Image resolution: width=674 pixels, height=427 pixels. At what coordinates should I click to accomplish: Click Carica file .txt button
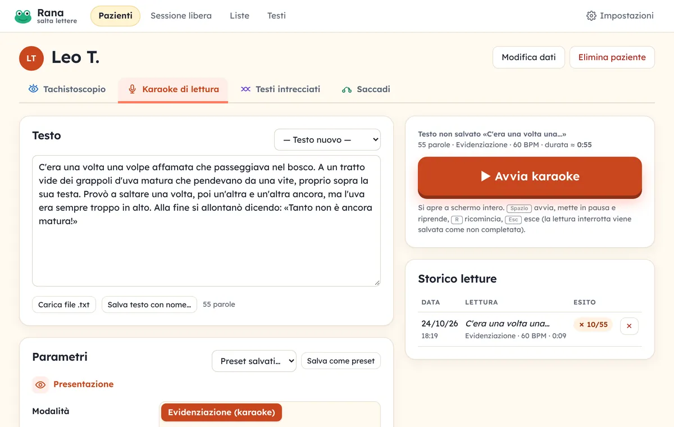pyautogui.click(x=64, y=305)
